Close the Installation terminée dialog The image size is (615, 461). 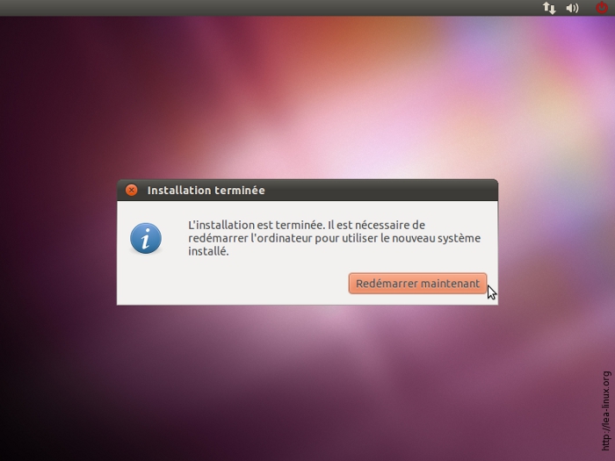(131, 190)
